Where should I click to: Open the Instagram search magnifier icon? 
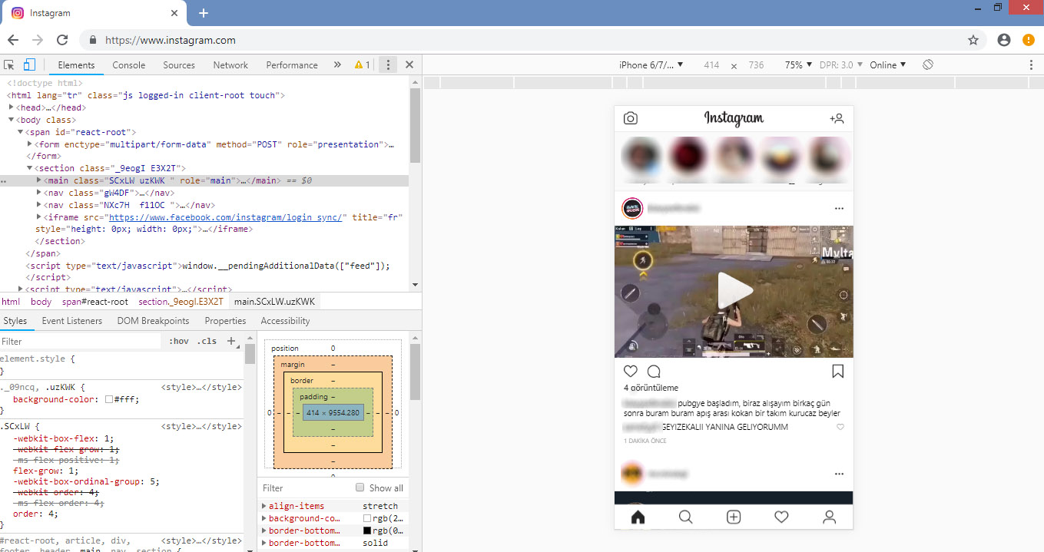(686, 517)
